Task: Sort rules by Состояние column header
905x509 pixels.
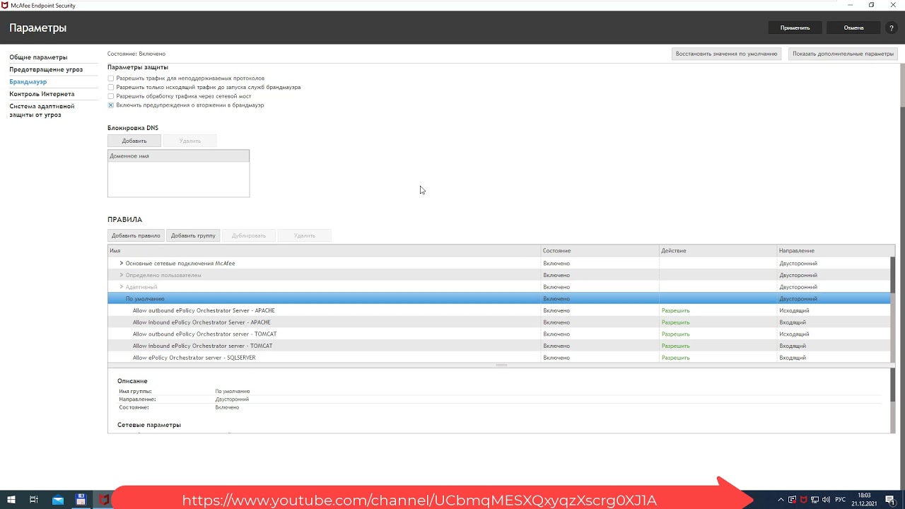Action: (x=600, y=251)
